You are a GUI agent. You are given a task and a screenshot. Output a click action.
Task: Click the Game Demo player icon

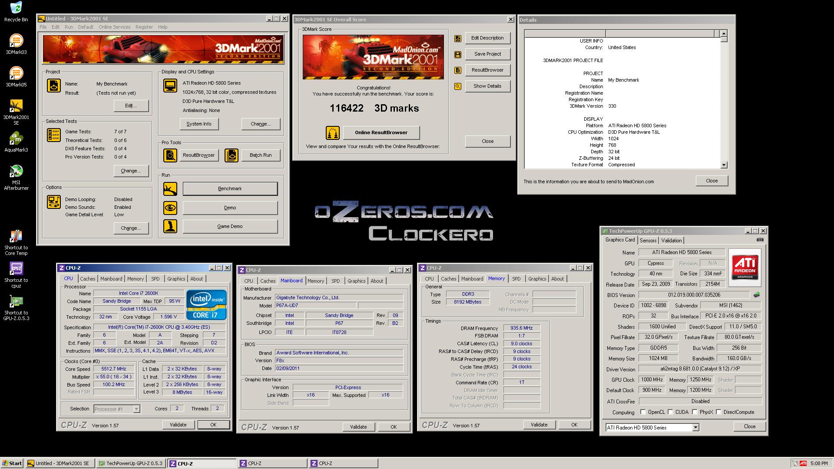pos(170,226)
